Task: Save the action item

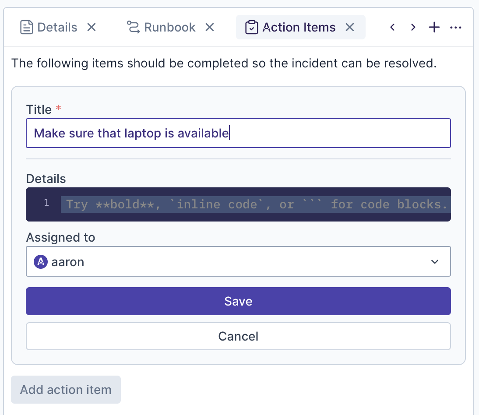Action: 238,301
